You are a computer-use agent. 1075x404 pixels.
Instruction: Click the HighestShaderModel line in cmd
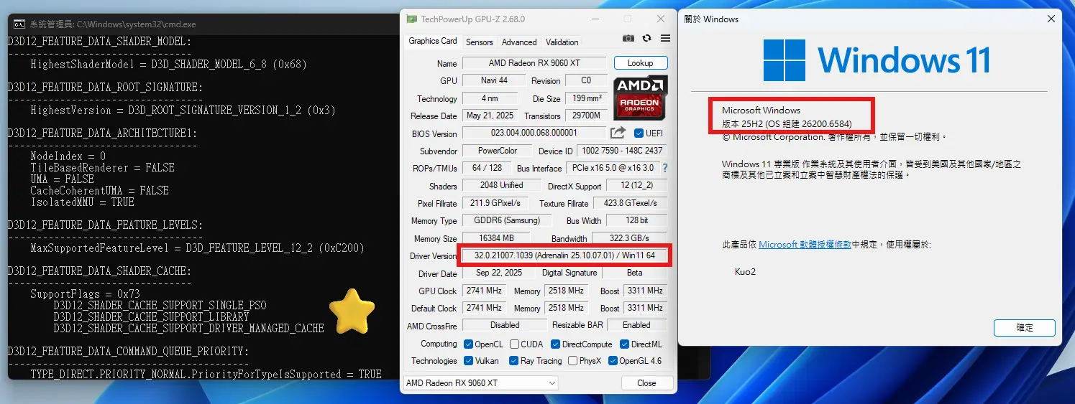(168, 65)
